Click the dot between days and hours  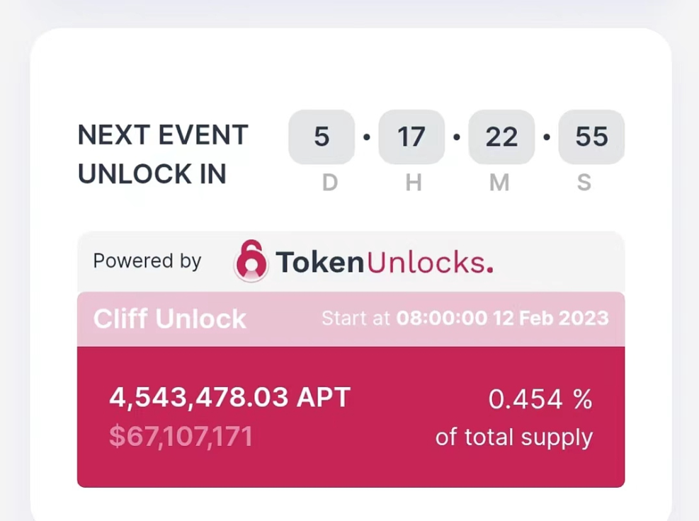(367, 137)
